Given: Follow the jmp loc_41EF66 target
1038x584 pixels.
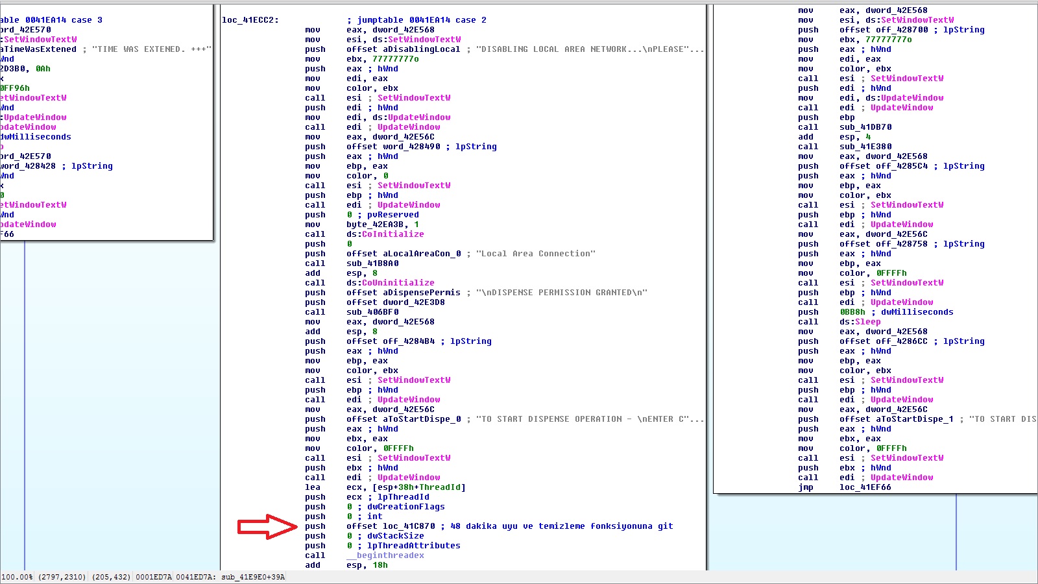Looking at the screenshot, I should point(865,487).
